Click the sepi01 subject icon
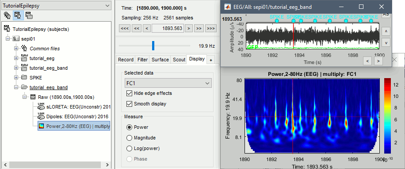The height and width of the screenshot is (169, 405). (x=16, y=39)
